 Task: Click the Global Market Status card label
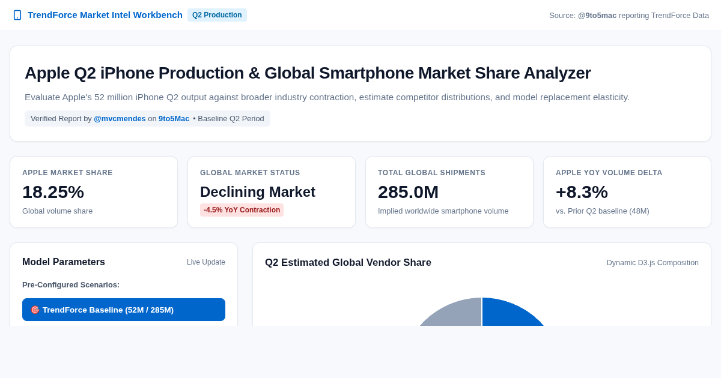click(x=250, y=173)
